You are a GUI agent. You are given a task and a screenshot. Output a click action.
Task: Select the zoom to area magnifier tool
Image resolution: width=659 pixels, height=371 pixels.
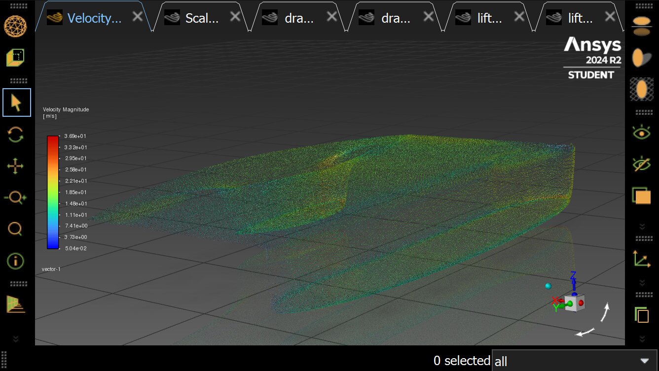pos(16,229)
